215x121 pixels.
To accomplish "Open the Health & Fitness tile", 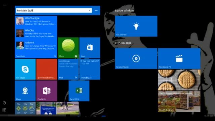I will pos(179,102).
